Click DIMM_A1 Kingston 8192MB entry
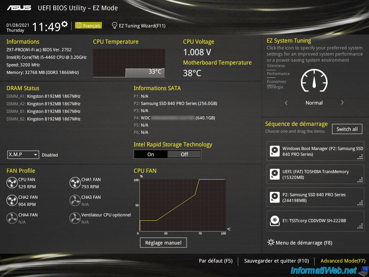Screen dimensions: 369x277 tap(44, 96)
